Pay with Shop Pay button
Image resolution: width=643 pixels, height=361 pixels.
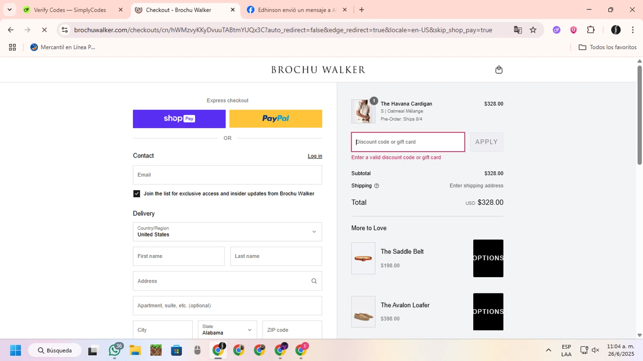pos(179,119)
